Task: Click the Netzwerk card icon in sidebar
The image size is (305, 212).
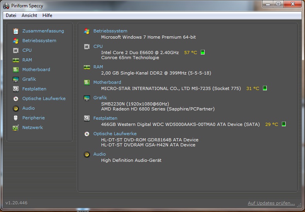Action: click(x=16, y=128)
